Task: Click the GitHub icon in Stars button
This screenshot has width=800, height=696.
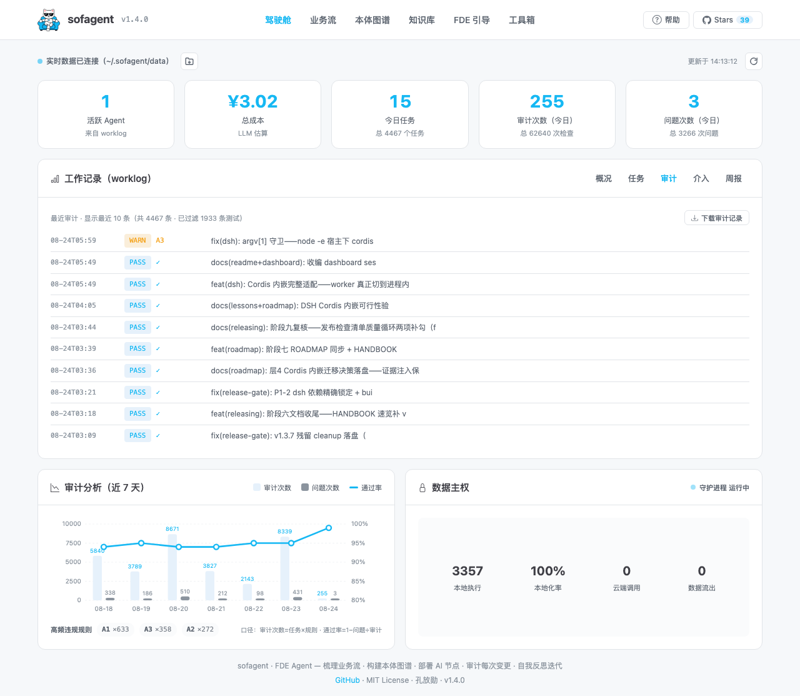Action: coord(707,20)
